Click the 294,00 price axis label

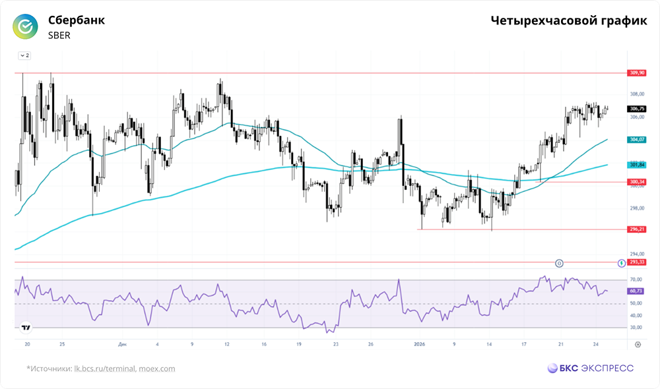pyautogui.click(x=637, y=254)
